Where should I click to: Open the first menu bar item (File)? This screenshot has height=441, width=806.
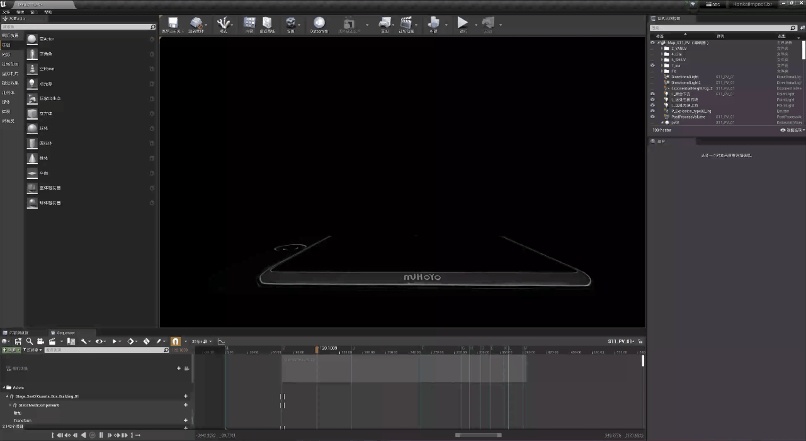[6, 12]
